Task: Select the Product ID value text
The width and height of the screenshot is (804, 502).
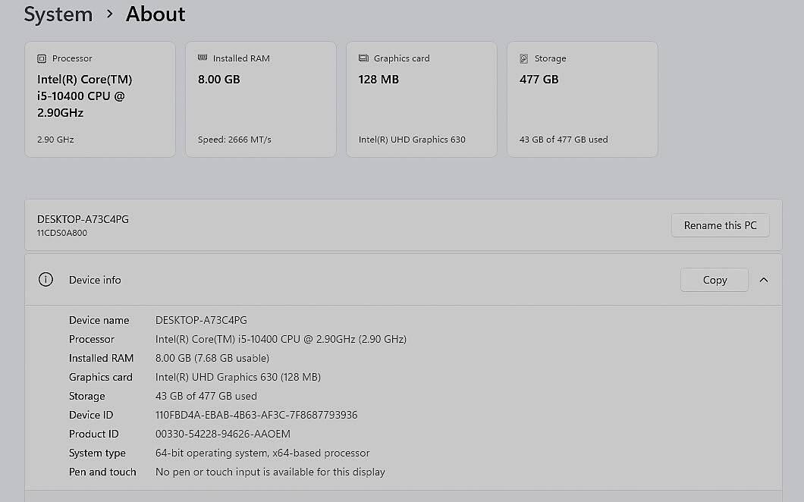Action: [x=223, y=434]
